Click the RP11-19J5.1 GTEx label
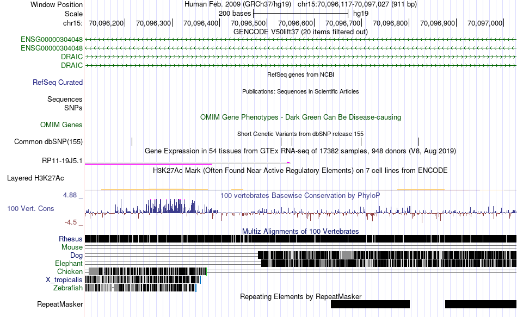This screenshot has height=317, width=517. coord(62,161)
